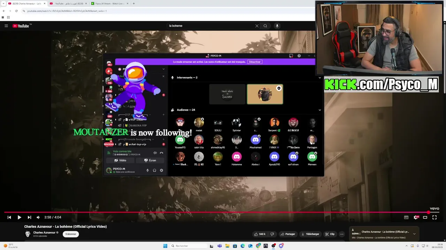Viewport: 446px width, 250px height.
Task: Open the RAKCHA VIP voice channel
Action: (x=138, y=125)
